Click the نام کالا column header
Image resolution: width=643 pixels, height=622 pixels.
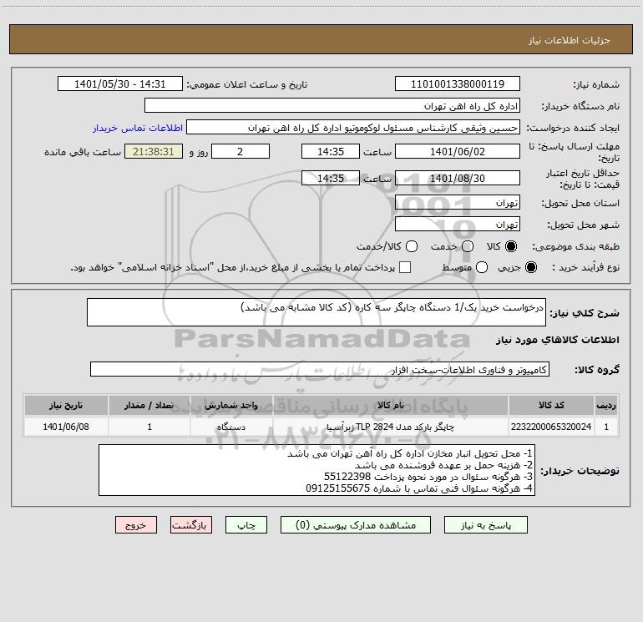click(x=391, y=405)
